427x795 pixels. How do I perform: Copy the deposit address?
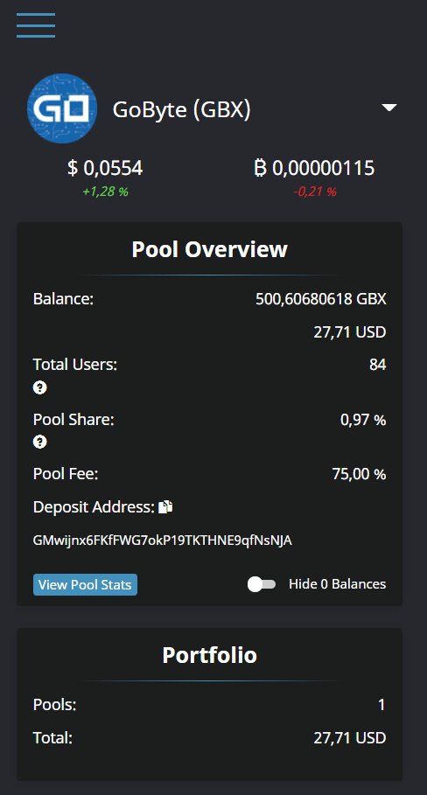[166, 507]
